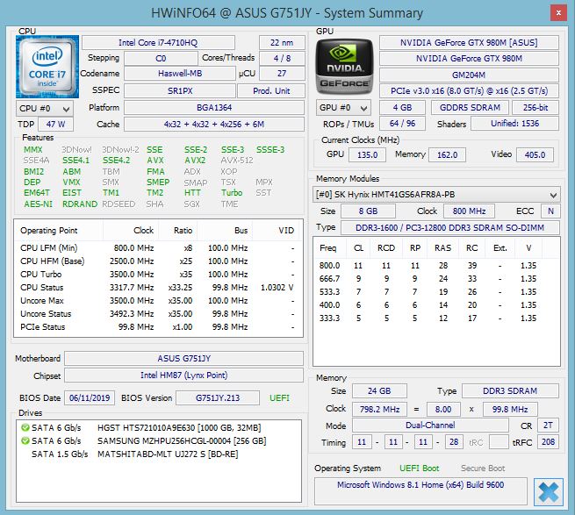
Task: Click the Intel Core i7 logo
Action: pyautogui.click(x=47, y=67)
